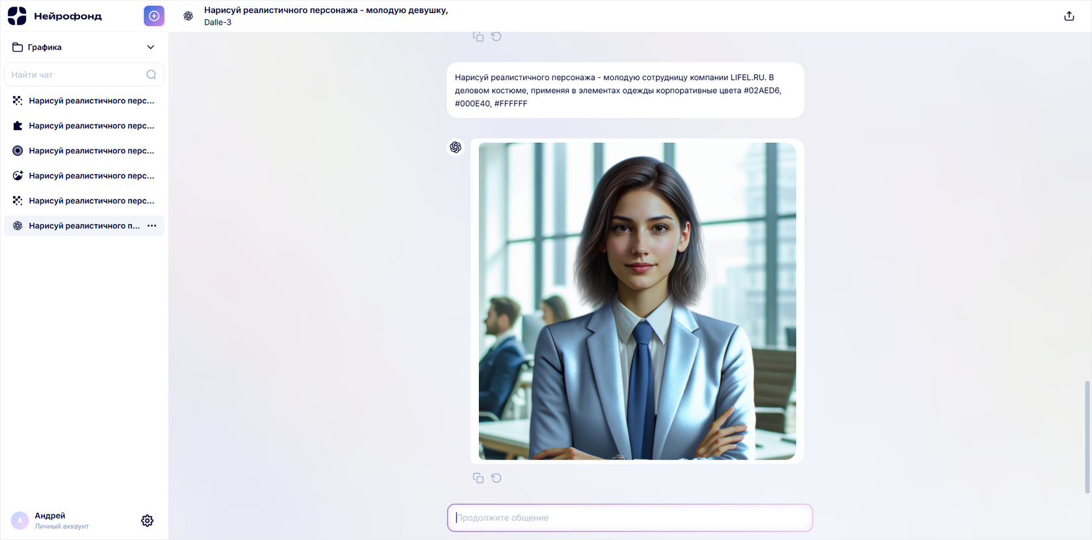Click the Андрей account name
The height and width of the screenshot is (540, 1092).
50,515
